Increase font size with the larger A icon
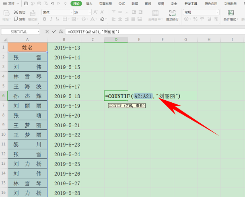Screen dimensions: 245x197 click(x=95, y=12)
